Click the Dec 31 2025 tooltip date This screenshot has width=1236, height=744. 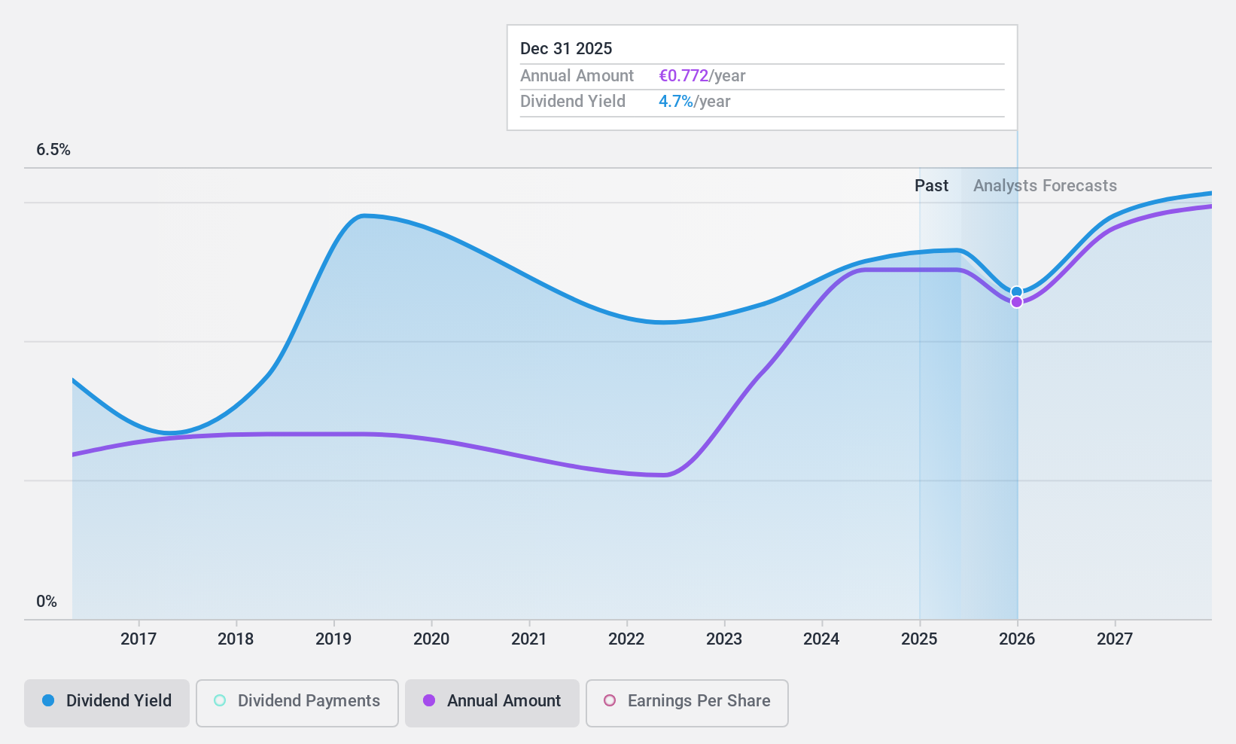click(566, 49)
